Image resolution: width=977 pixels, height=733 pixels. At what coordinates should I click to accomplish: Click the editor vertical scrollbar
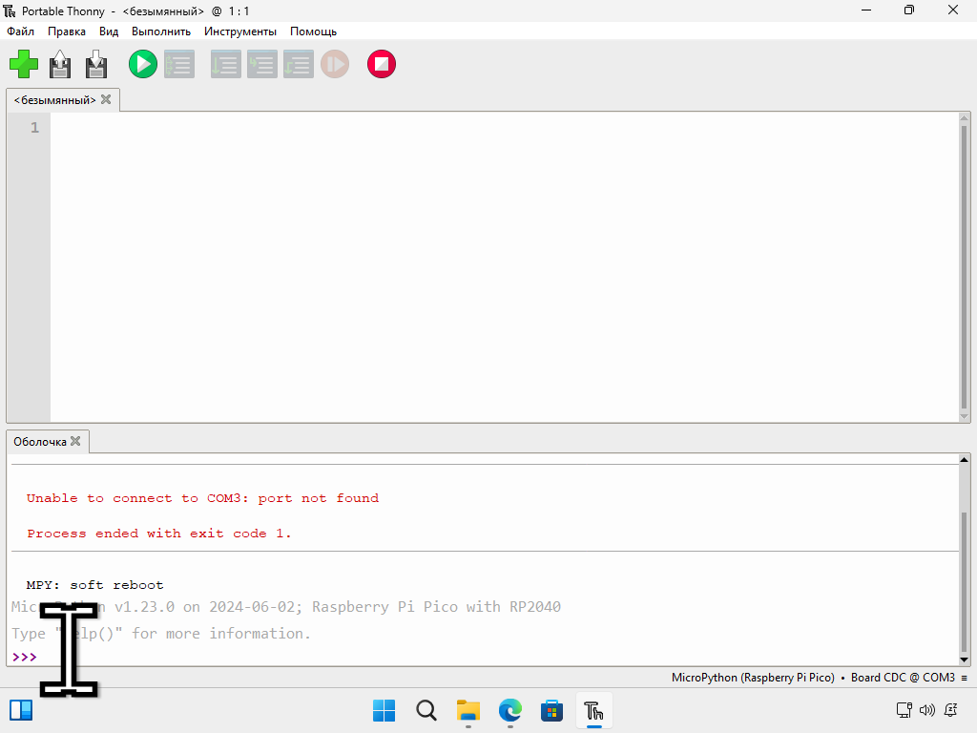(964, 267)
